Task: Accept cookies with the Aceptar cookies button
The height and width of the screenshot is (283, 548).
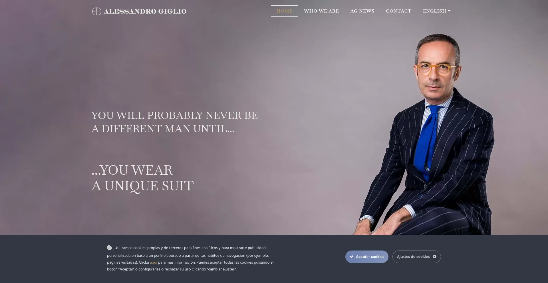Action: 367,257
